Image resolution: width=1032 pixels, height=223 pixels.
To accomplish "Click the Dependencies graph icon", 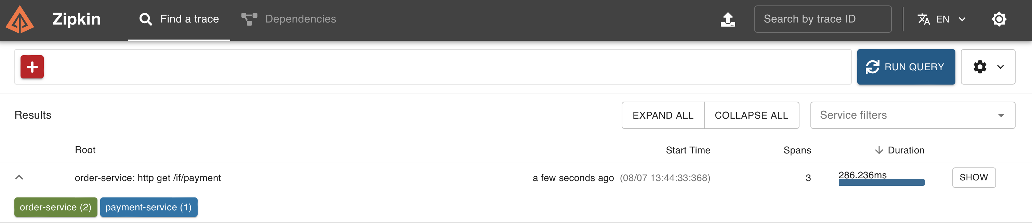I will pos(249,19).
